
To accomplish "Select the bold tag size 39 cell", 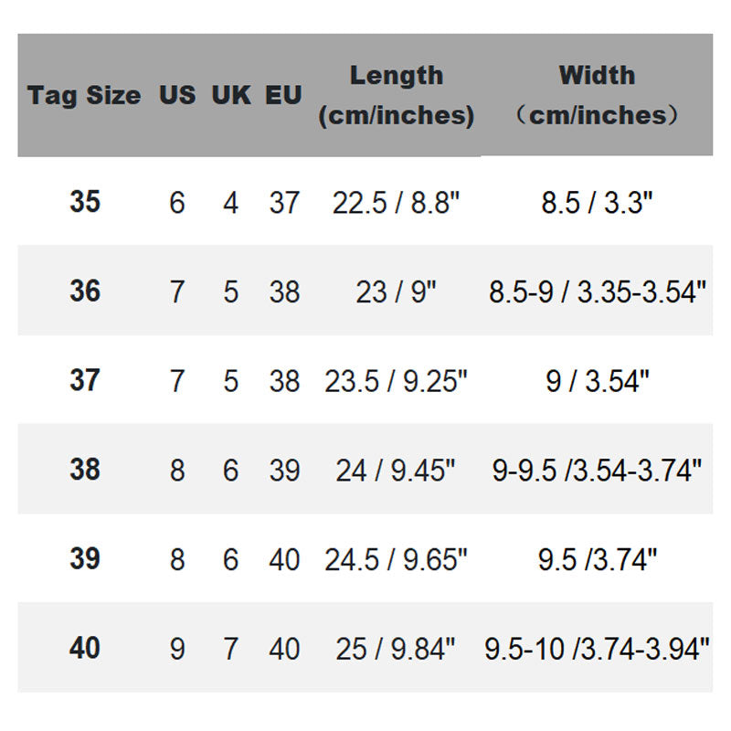I will tap(85, 558).
